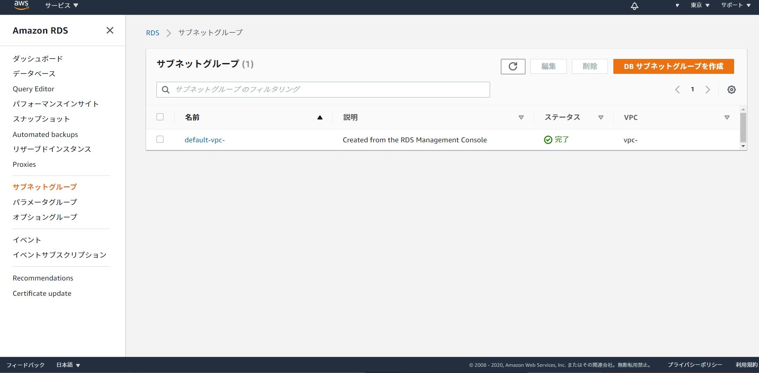This screenshot has width=759, height=373.
Task: Focus the subnet group filter field
Action: (x=323, y=90)
